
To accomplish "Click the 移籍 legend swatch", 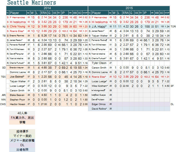I will pos(22,122).
